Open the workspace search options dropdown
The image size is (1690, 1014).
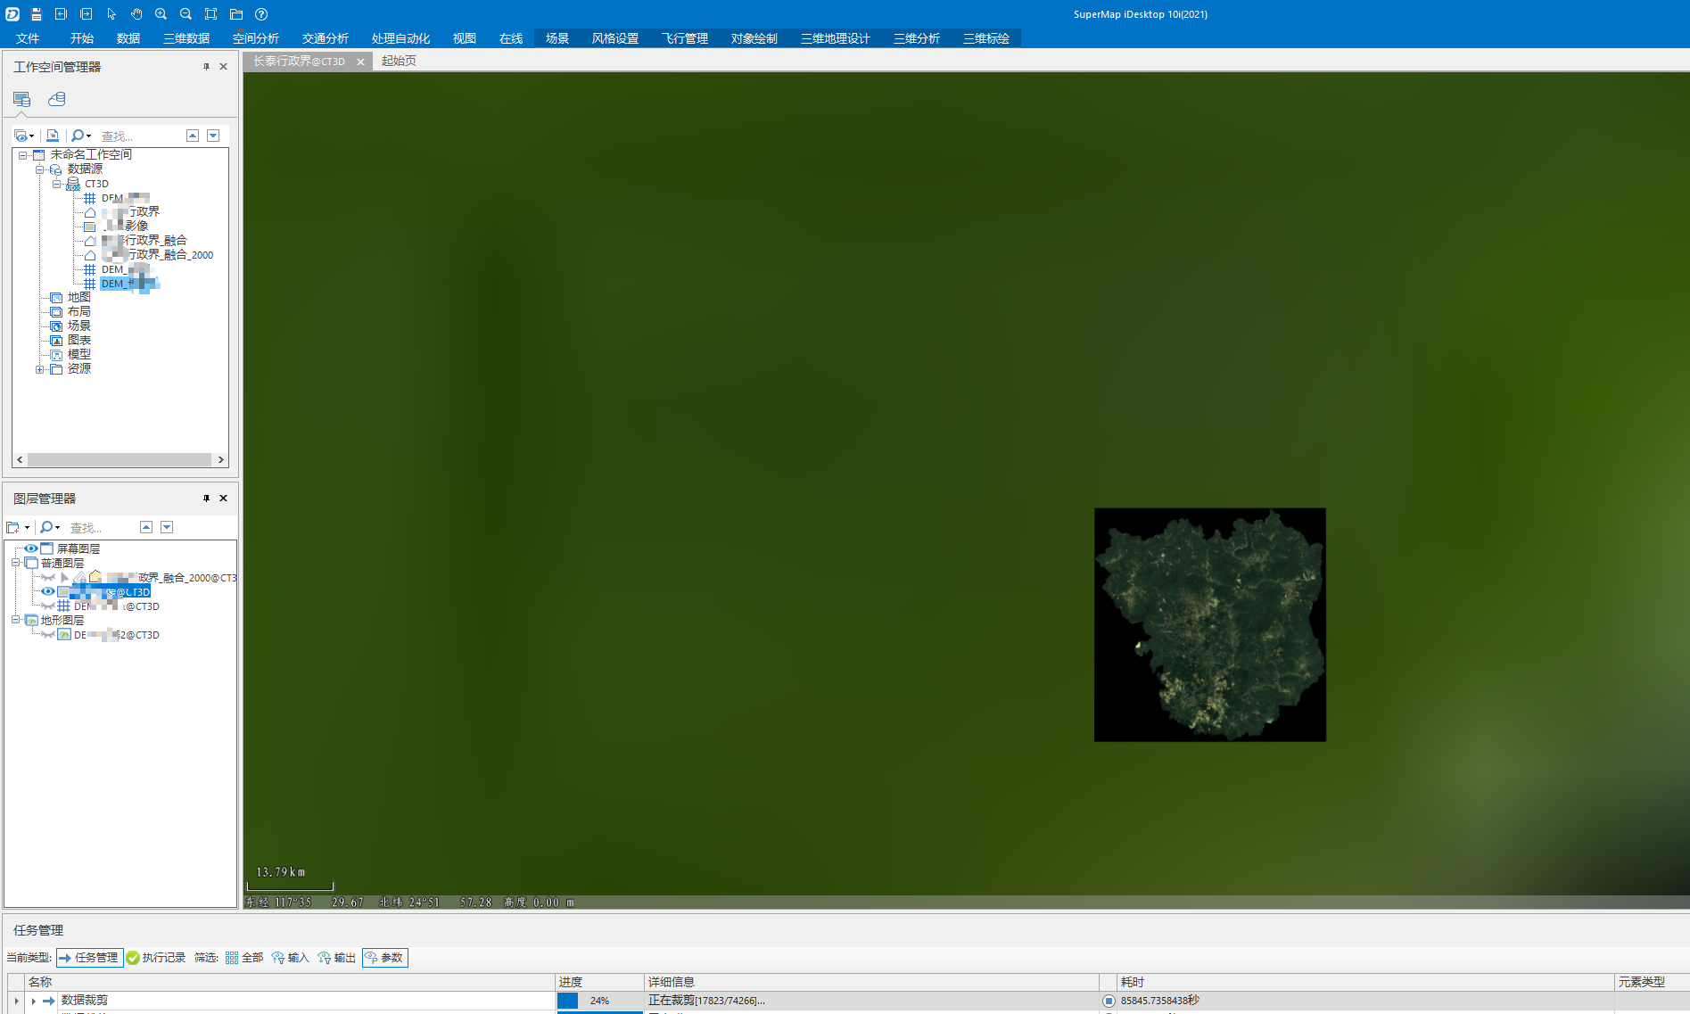[x=88, y=136]
